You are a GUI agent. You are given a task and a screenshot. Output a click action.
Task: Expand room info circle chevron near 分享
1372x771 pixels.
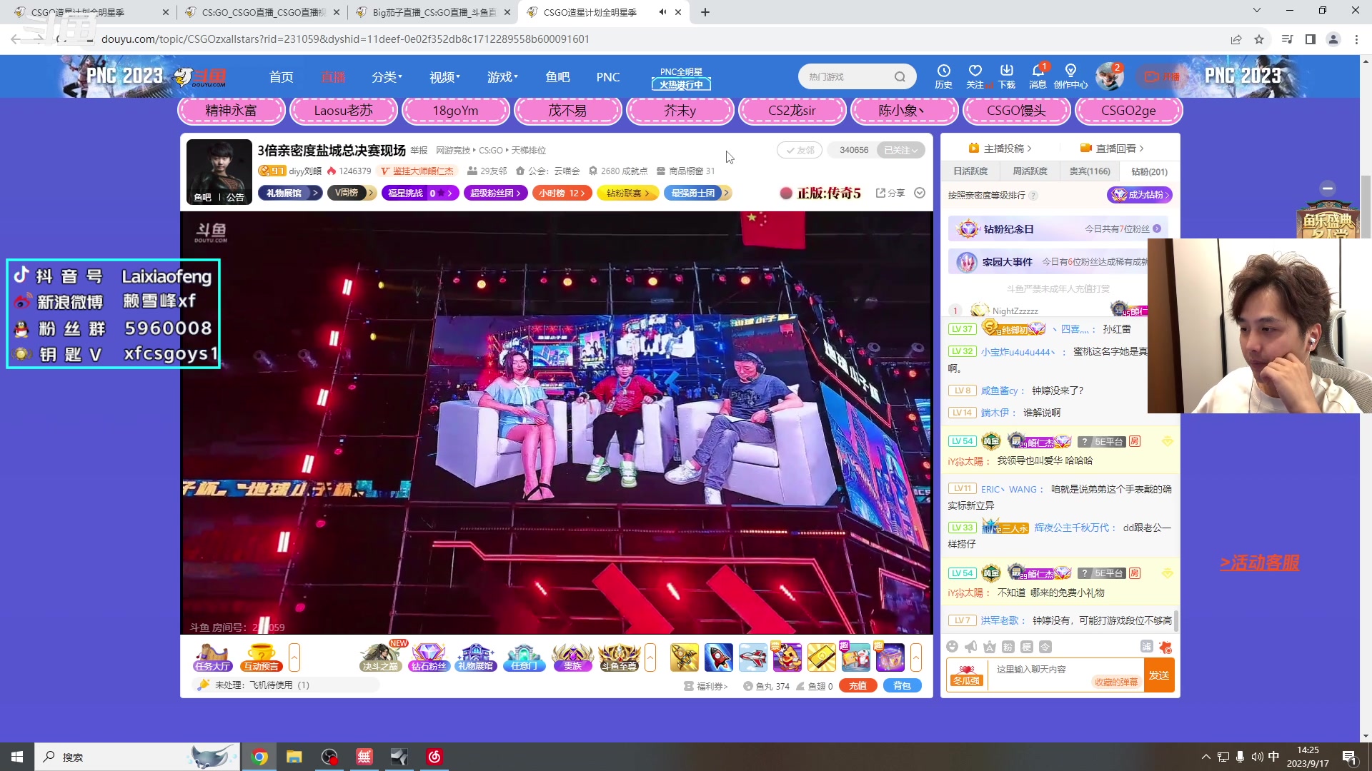920,193
